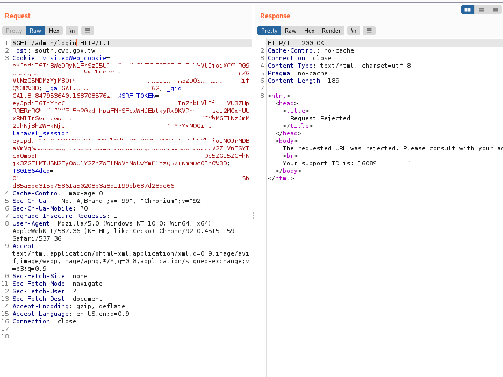Select the Response Raw tab
Image resolution: width=503 pixels, height=377 pixels.
click(x=291, y=31)
